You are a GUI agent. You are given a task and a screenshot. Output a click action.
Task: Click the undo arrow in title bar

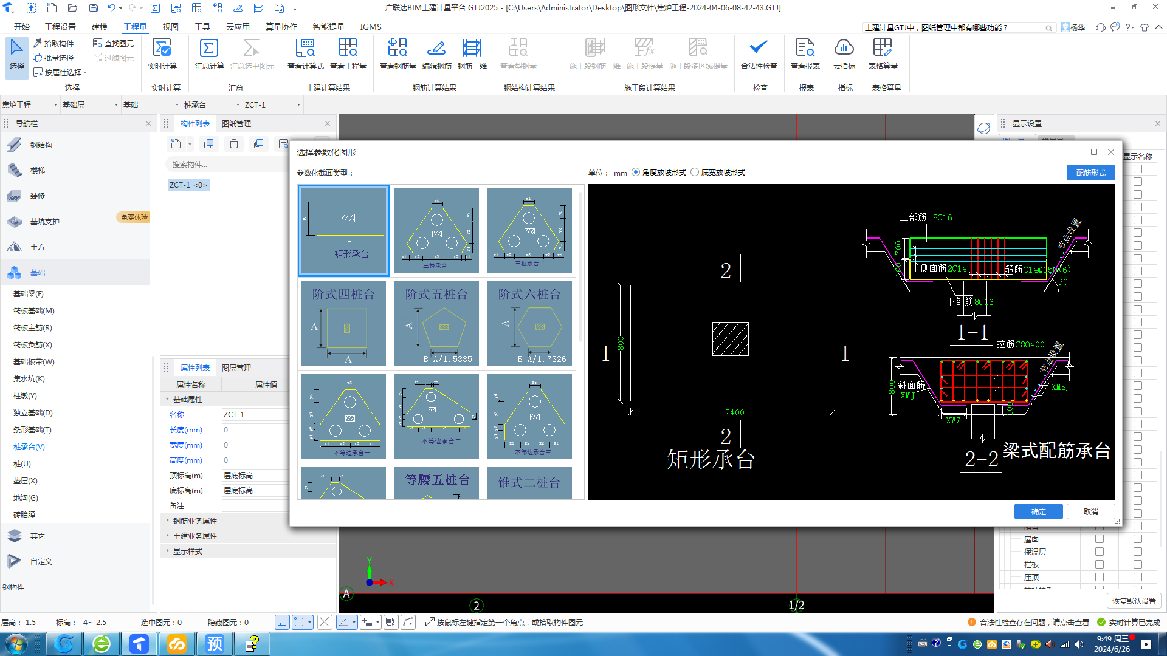pos(111,8)
